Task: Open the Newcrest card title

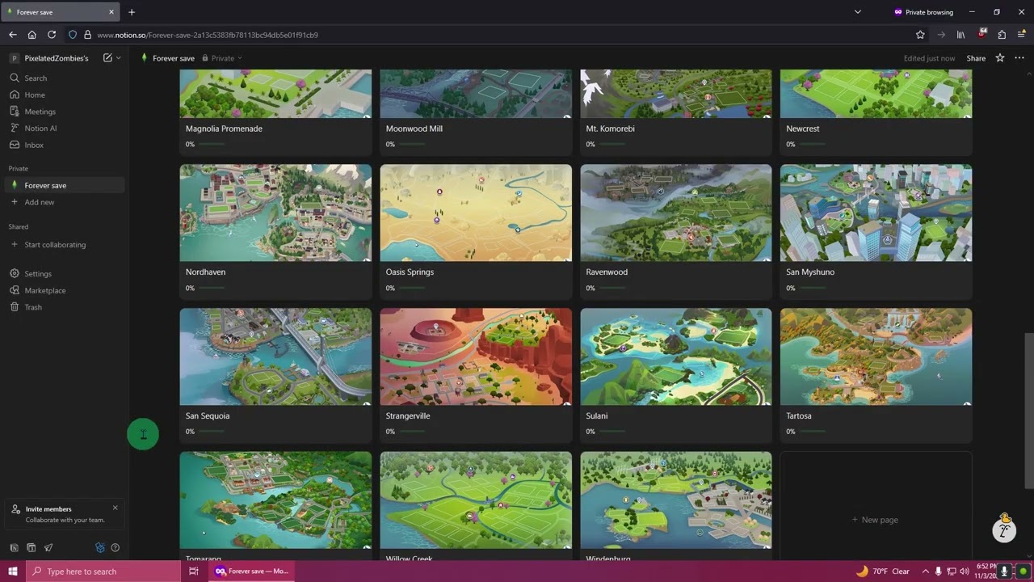Action: pos(802,129)
